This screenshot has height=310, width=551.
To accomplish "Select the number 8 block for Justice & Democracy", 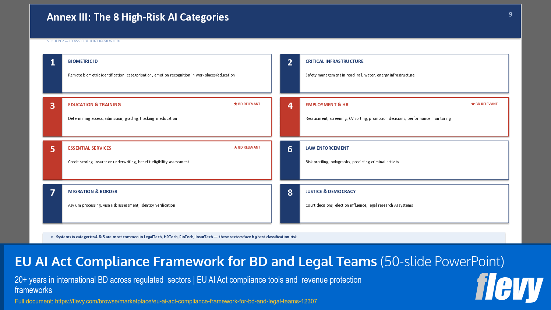I will click(290, 204).
